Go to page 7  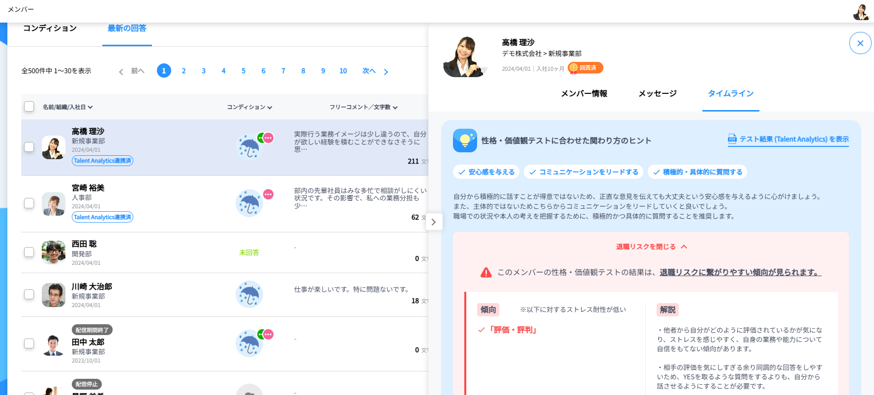(x=283, y=71)
